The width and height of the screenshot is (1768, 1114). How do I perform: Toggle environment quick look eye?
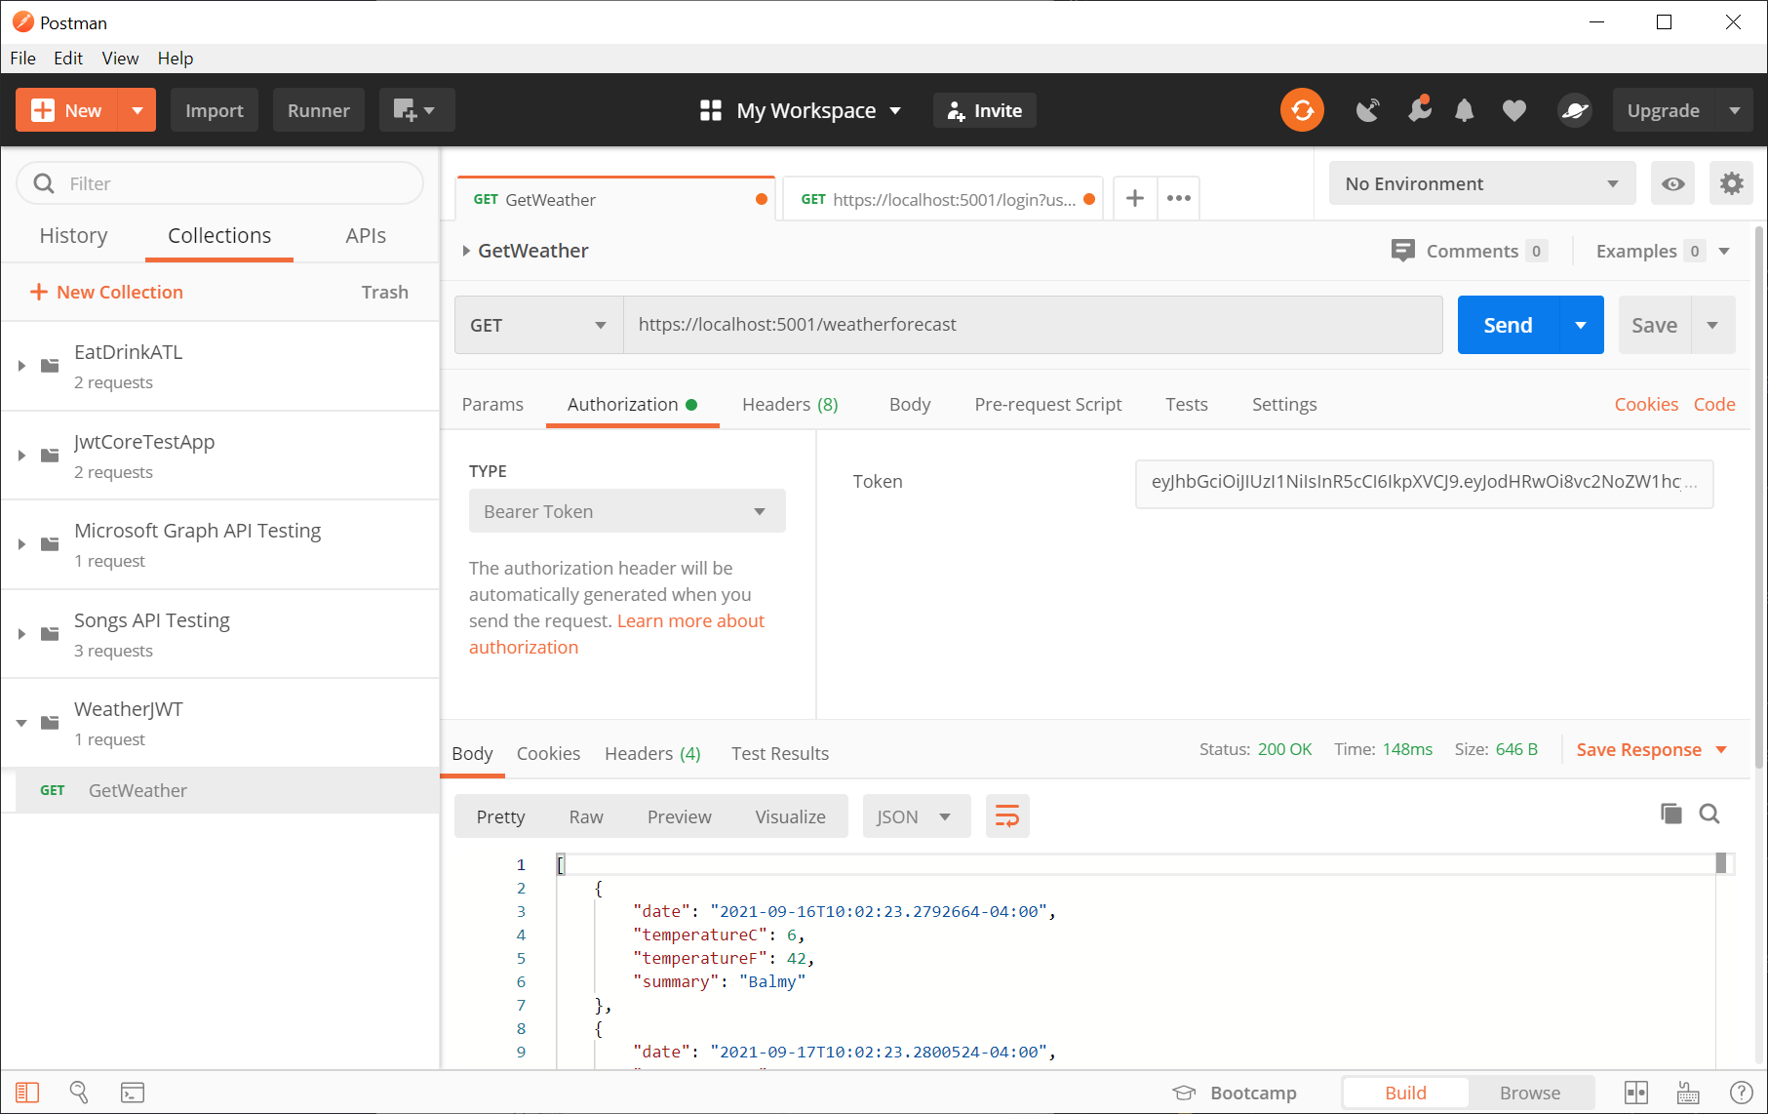(x=1672, y=183)
